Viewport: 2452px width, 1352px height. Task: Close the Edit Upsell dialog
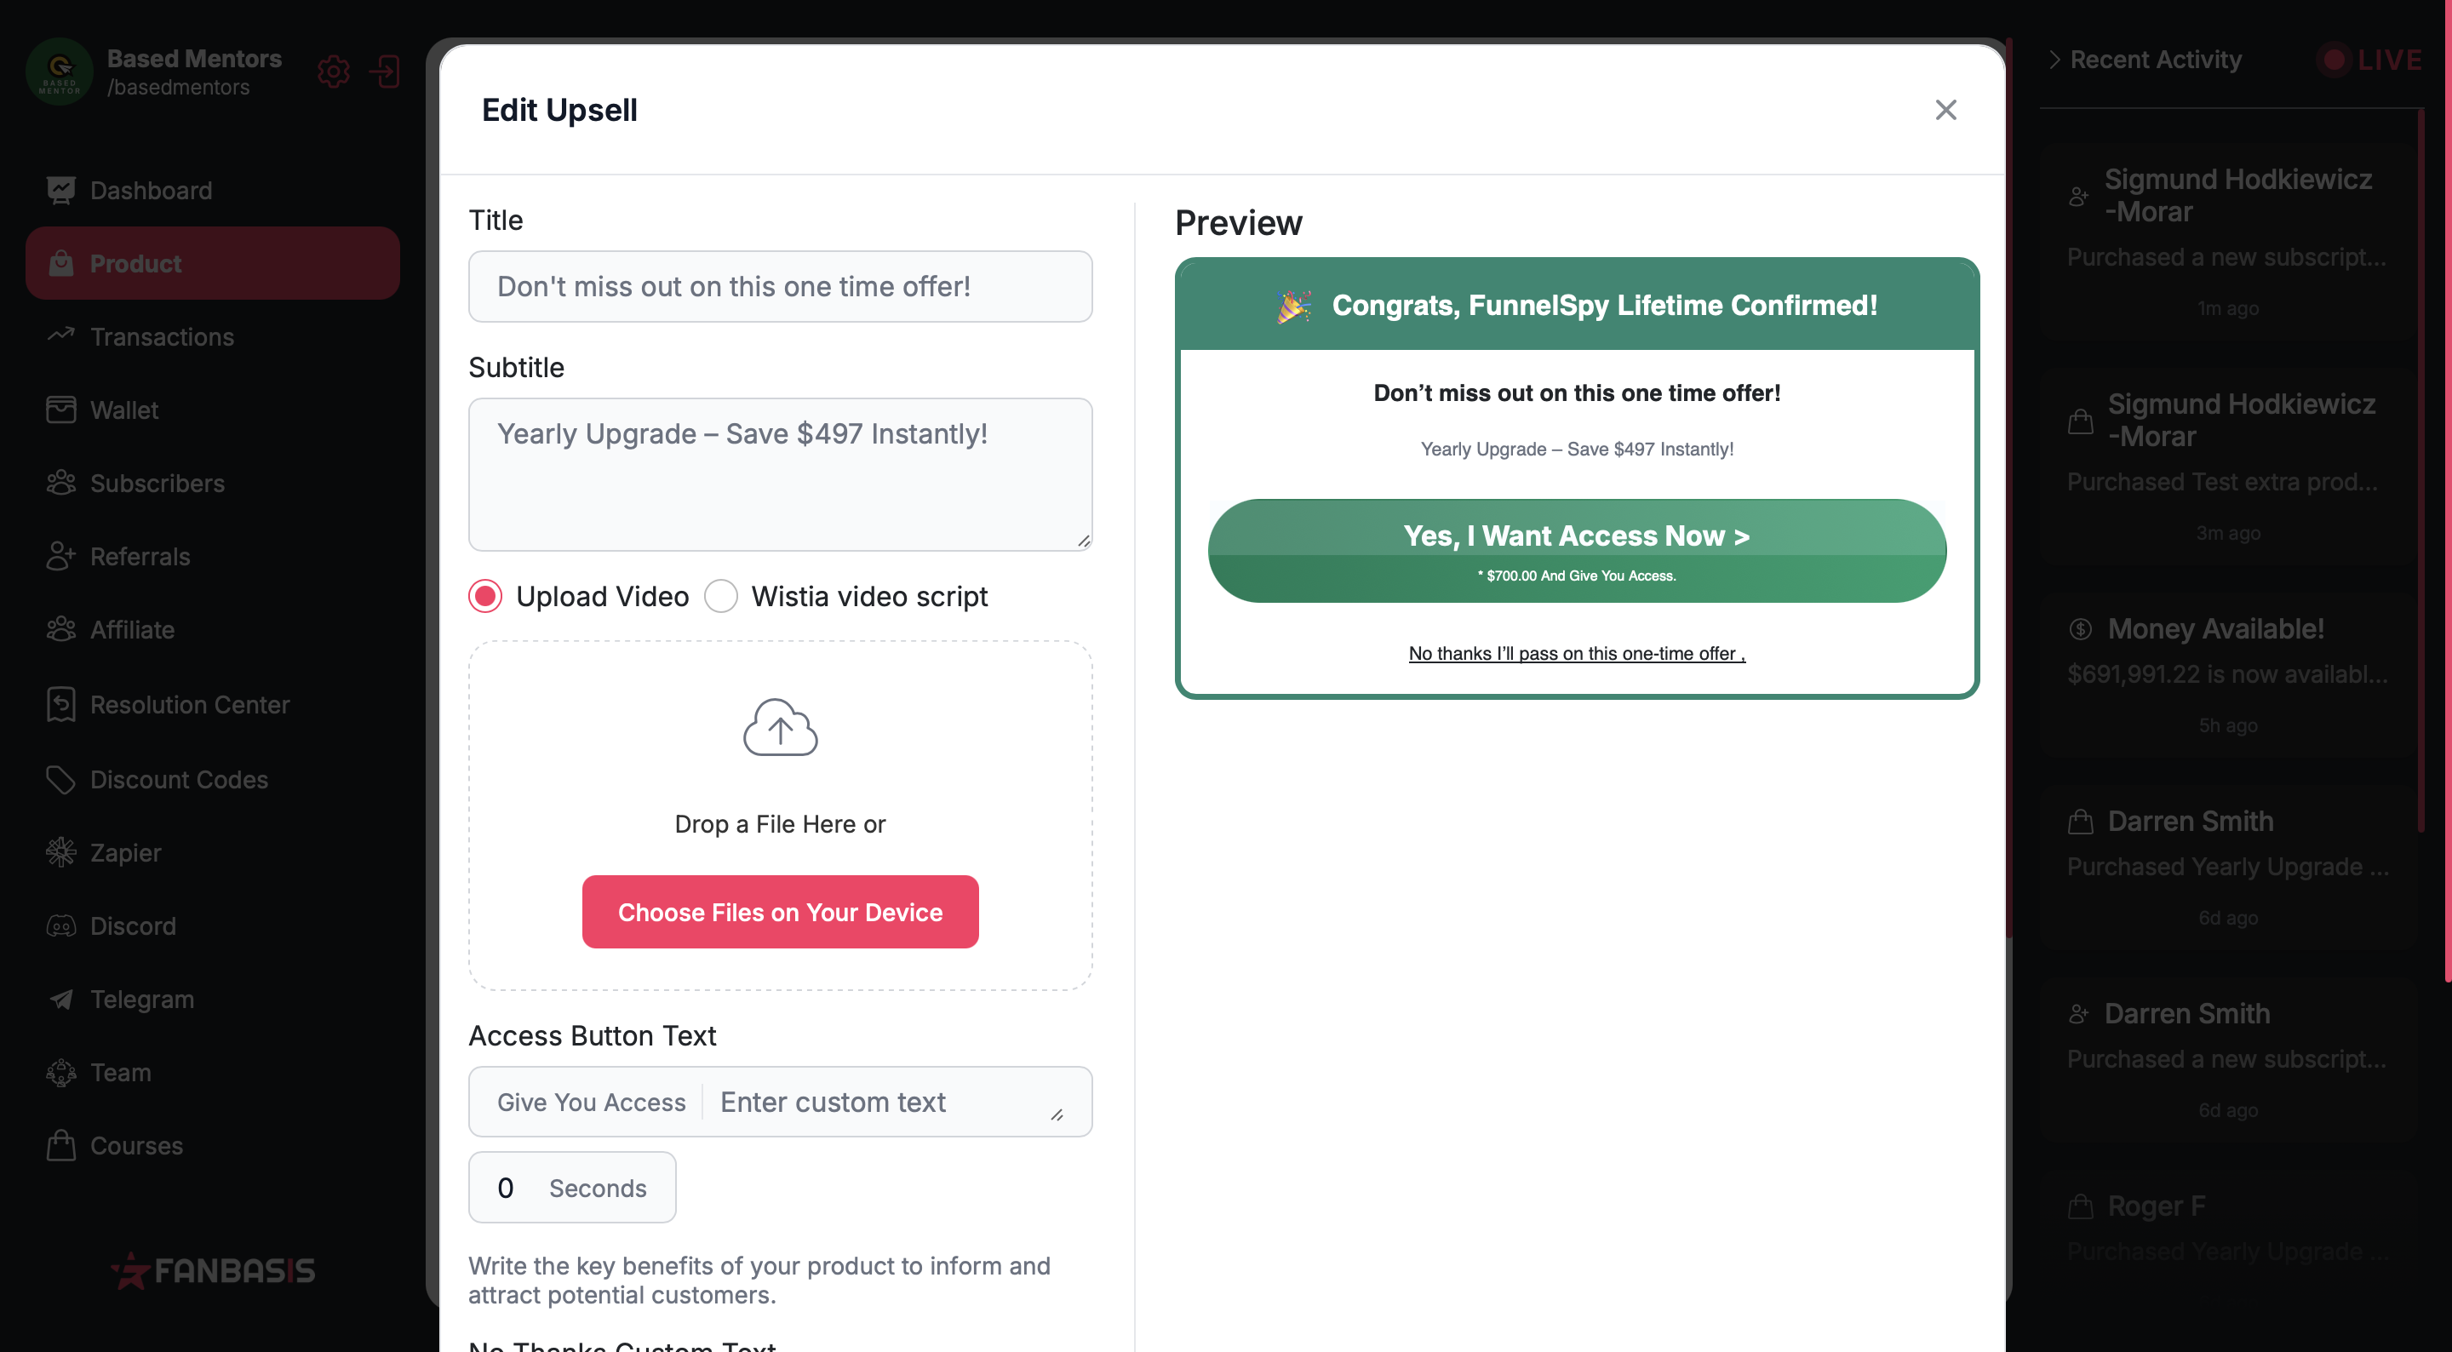pos(1945,110)
